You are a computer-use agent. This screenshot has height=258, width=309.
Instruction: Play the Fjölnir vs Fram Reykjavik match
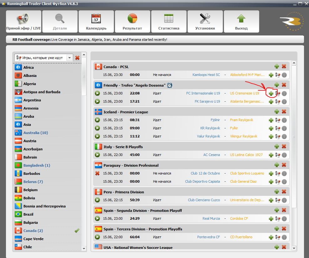(97, 120)
